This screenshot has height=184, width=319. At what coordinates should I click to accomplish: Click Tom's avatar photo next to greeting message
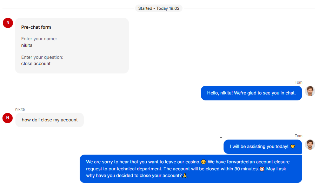point(310,91)
